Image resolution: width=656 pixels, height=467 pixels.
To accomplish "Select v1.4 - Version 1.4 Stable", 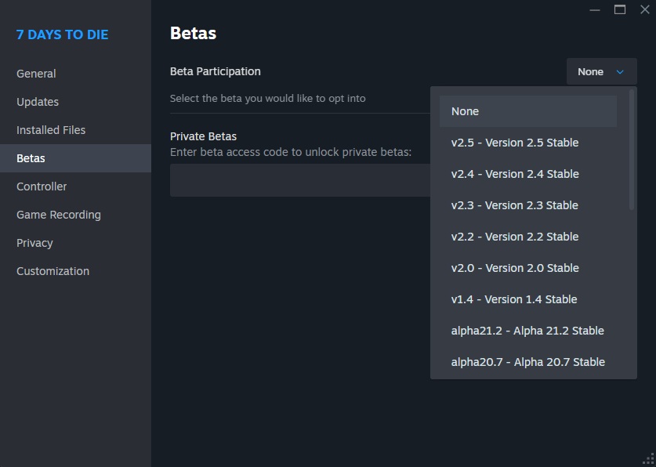I will (527, 299).
